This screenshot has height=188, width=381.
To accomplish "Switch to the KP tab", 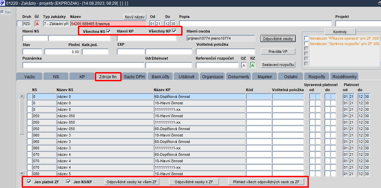I will click(x=82, y=77).
